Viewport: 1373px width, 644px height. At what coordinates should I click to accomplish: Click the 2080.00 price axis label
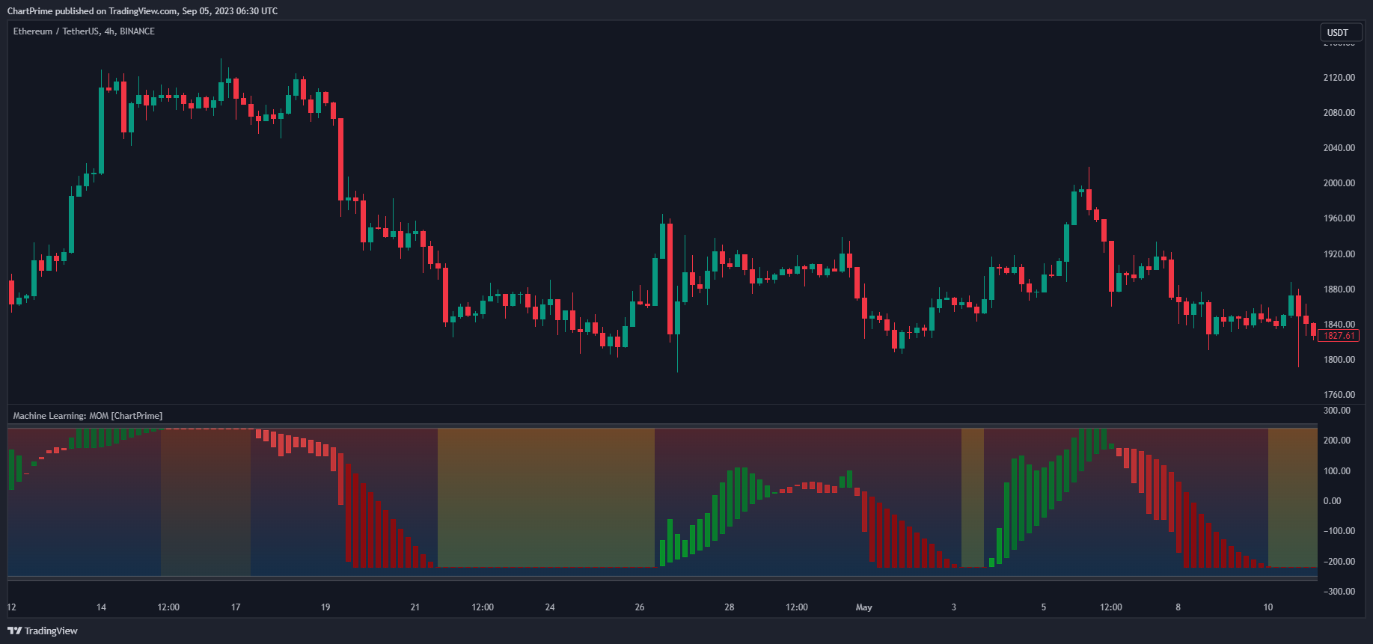point(1339,113)
